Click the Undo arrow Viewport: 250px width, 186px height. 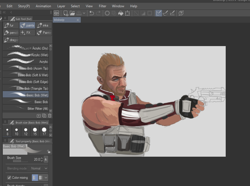click(x=92, y=13)
